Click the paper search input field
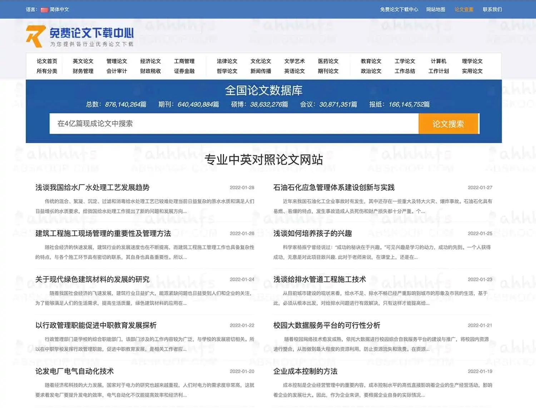Viewport: 536px width, 408px height. click(232, 123)
